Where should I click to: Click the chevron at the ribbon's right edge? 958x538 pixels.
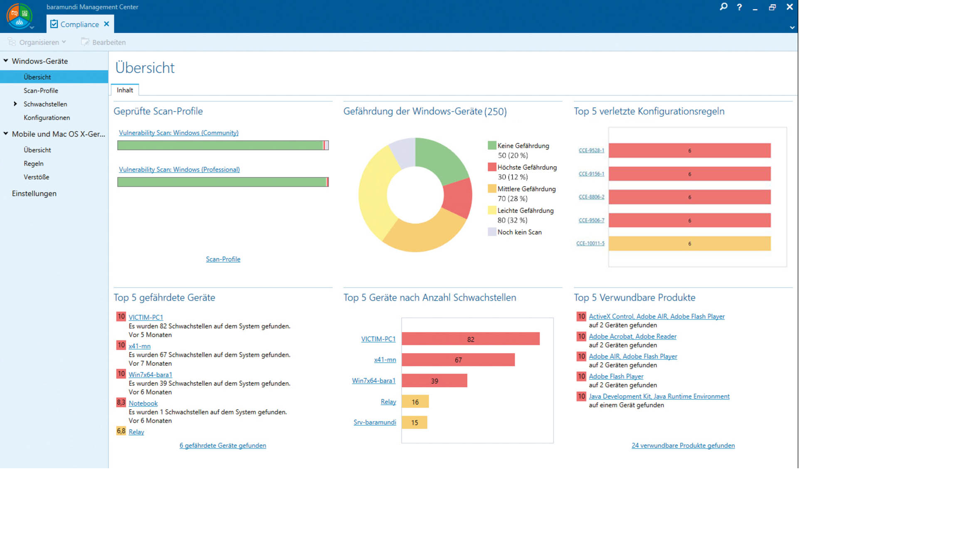[x=792, y=28]
